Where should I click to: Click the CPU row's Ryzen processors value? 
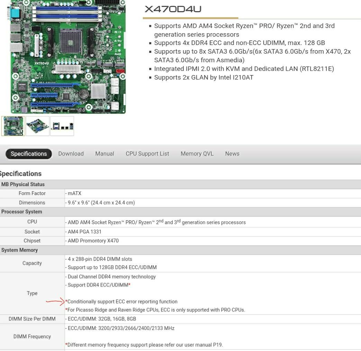[x=156, y=222]
